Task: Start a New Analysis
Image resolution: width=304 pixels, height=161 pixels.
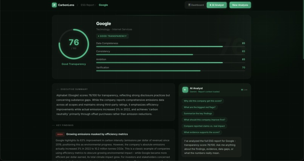Action: point(240,5)
